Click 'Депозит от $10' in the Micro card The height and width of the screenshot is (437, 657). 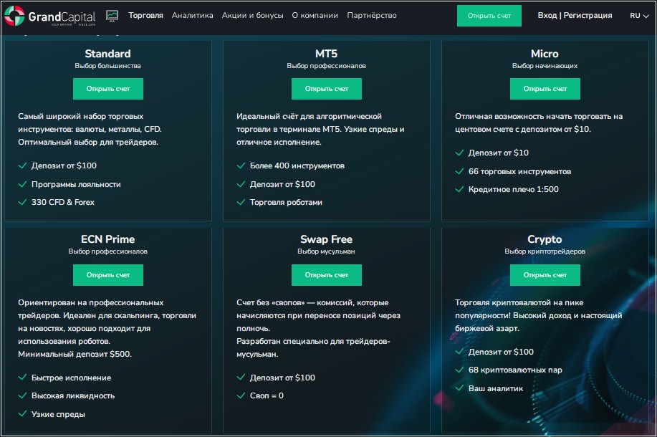pyautogui.click(x=499, y=153)
